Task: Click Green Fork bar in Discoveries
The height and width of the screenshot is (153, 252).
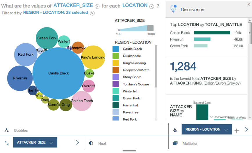Action: [x=201, y=46]
